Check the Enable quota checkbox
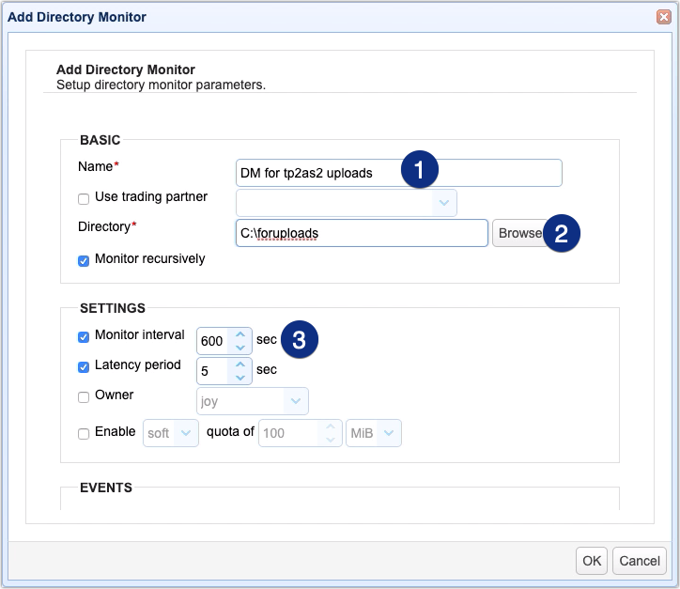The height and width of the screenshot is (589, 680). click(84, 433)
